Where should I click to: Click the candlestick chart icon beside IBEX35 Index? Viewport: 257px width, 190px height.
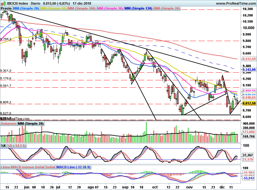(x=4, y=3)
